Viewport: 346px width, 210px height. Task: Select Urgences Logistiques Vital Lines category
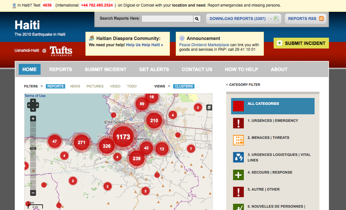(x=279, y=157)
